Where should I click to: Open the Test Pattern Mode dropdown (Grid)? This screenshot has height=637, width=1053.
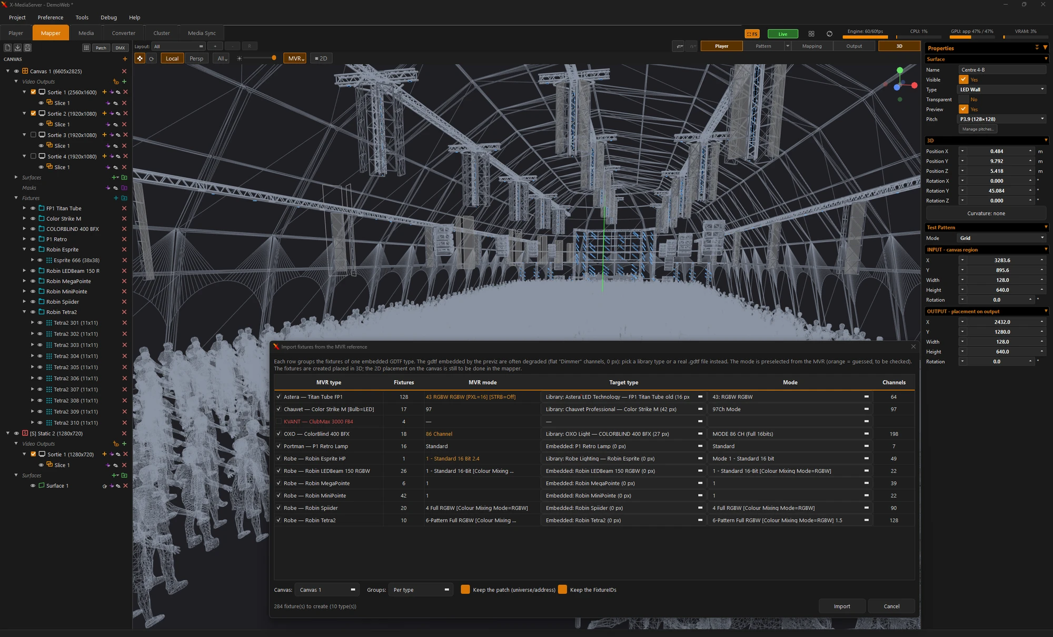point(1002,238)
